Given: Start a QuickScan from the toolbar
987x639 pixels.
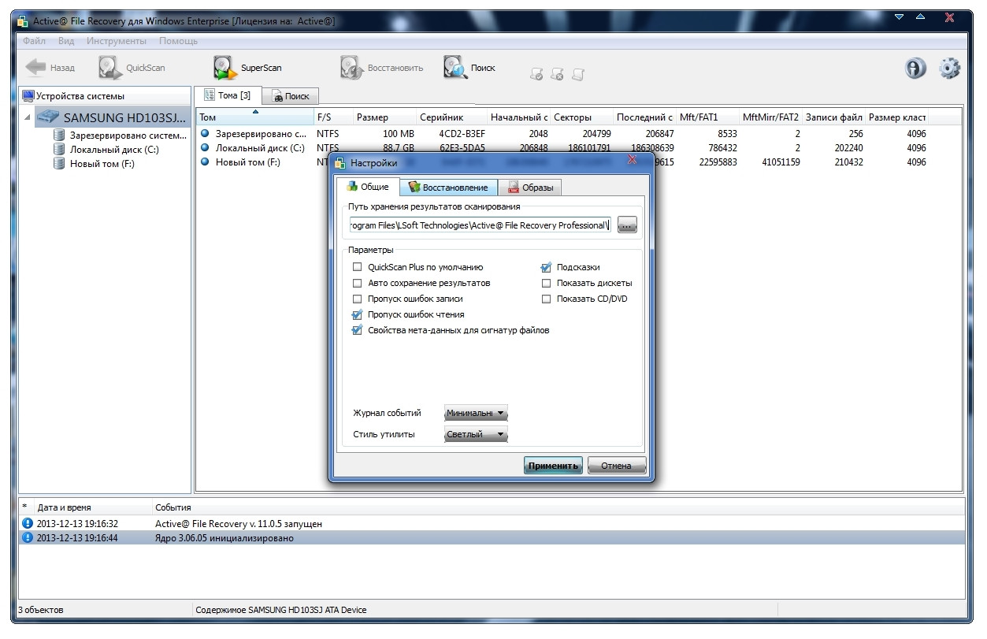Looking at the screenshot, I should (132, 68).
